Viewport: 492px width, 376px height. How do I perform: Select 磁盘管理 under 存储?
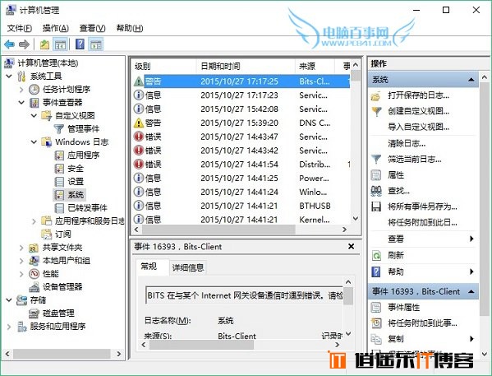coord(58,313)
